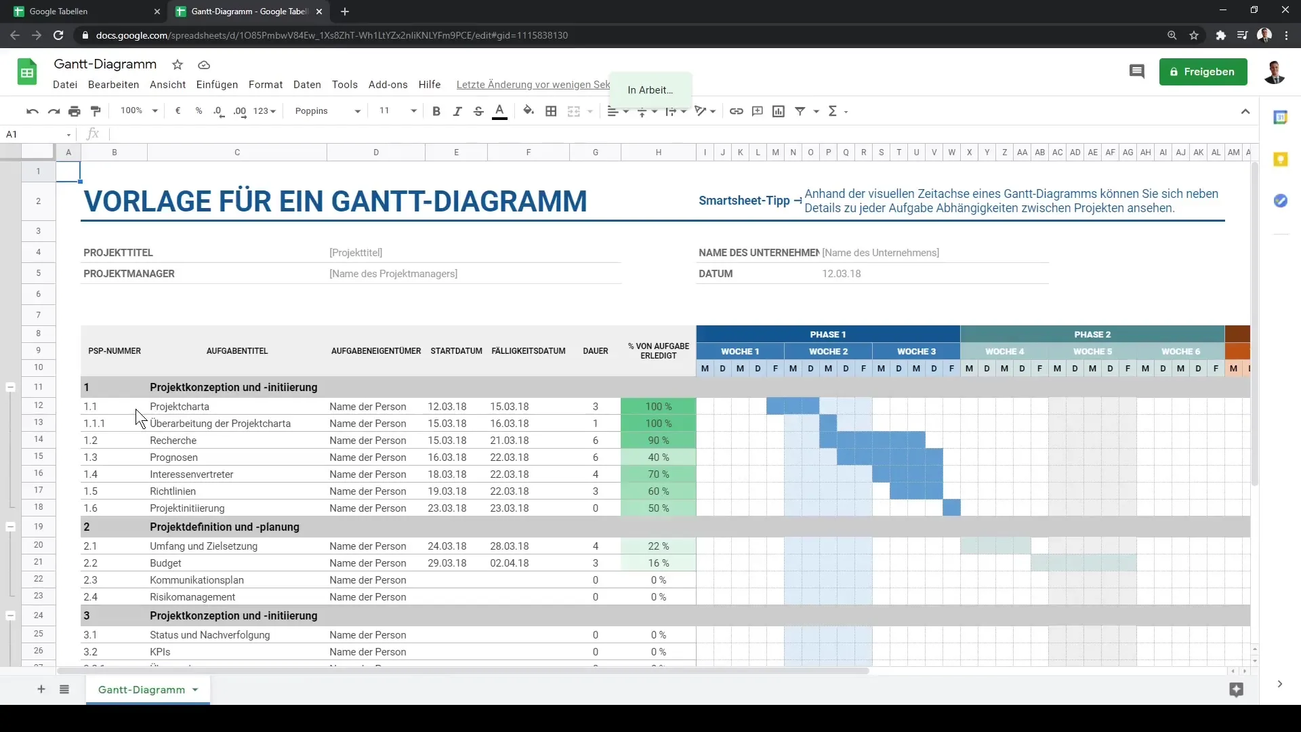Image resolution: width=1301 pixels, height=732 pixels.
Task: Open the Explore panel
Action: pyautogui.click(x=1236, y=690)
